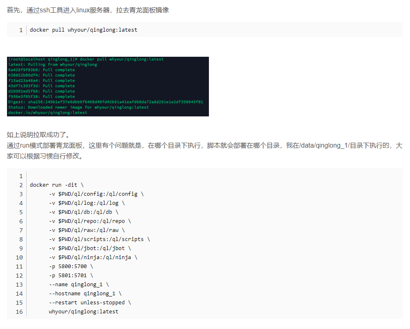
Task: Click the 'Digest: sha256' line in terminal image
Action: [106, 102]
